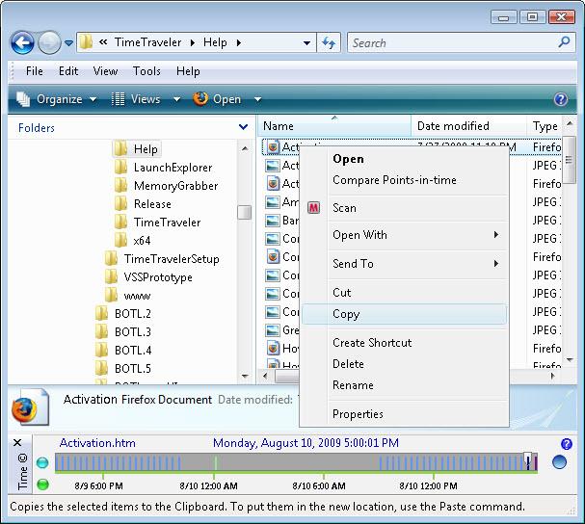Close the Time bar with the X
This screenshot has width=585, height=524.
(x=17, y=443)
